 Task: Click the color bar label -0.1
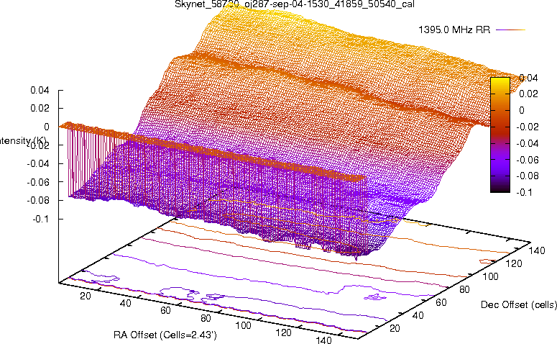(x=525, y=192)
